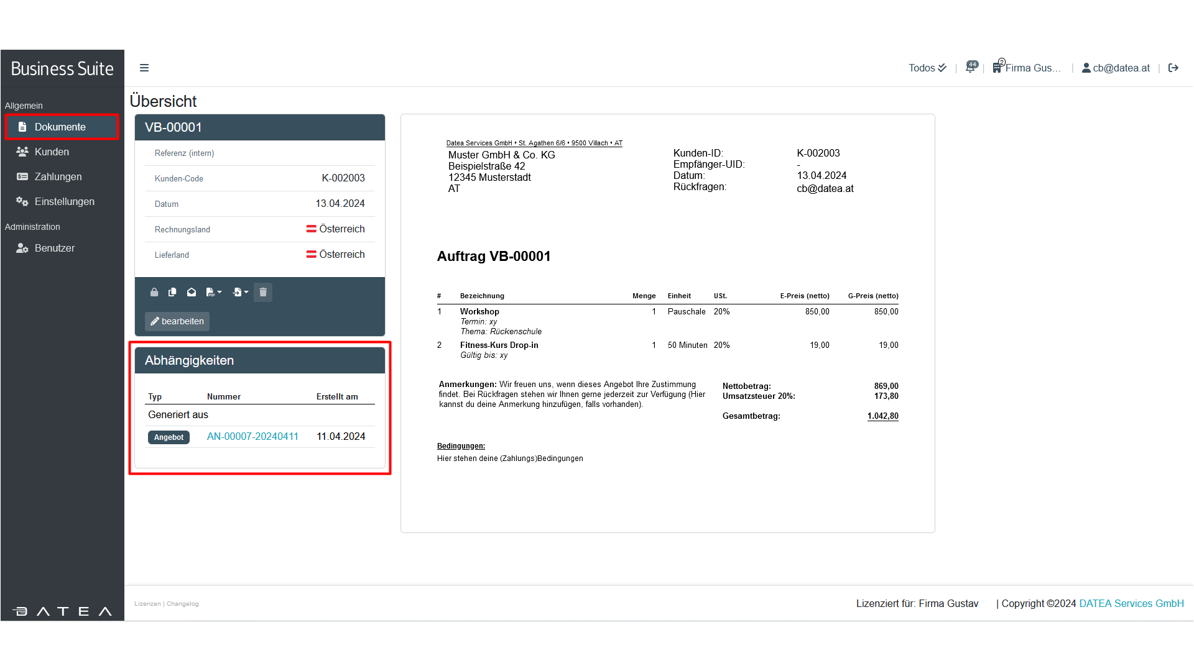Open Benutzer administration page
The image size is (1194, 671).
coord(54,248)
